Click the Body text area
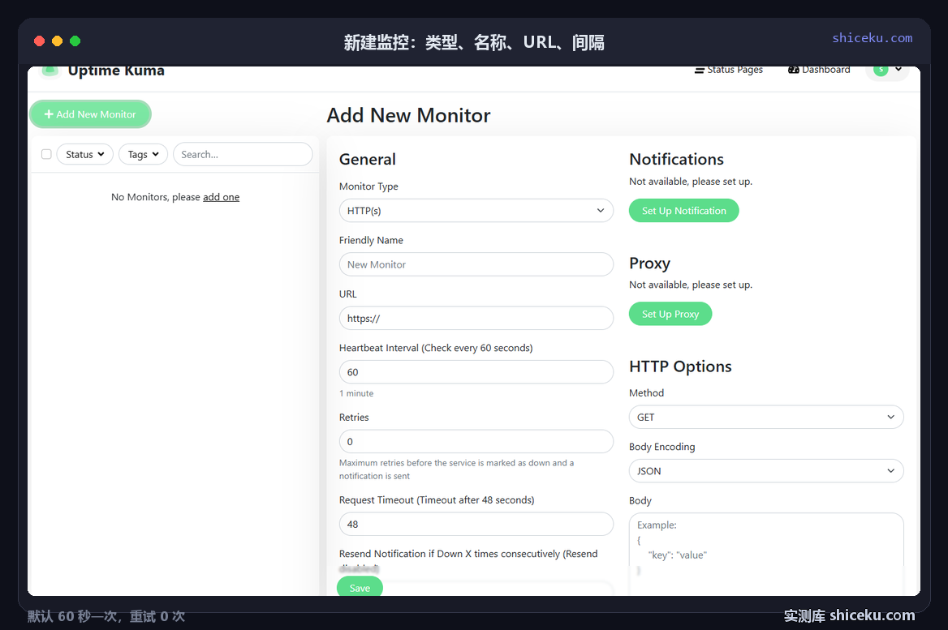Viewport: 948px width, 630px height. pos(766,554)
